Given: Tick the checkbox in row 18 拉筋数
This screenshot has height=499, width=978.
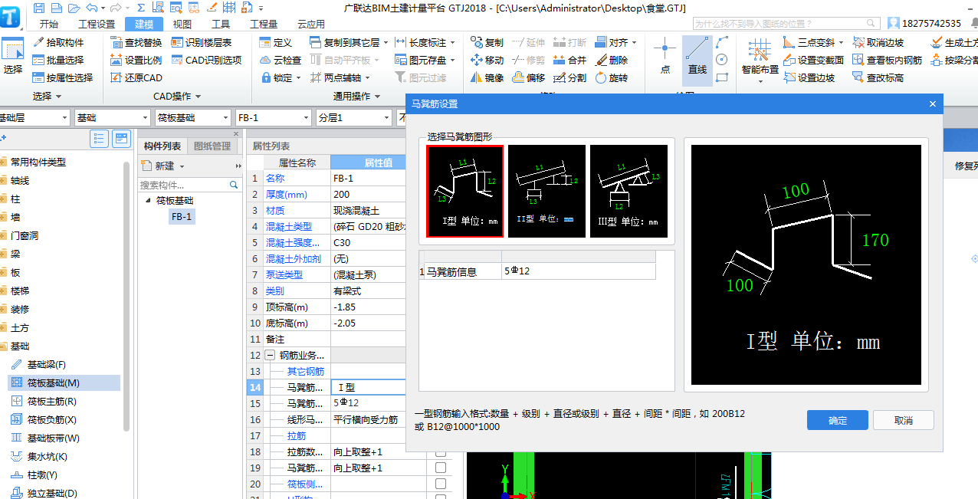Looking at the screenshot, I should [x=441, y=451].
